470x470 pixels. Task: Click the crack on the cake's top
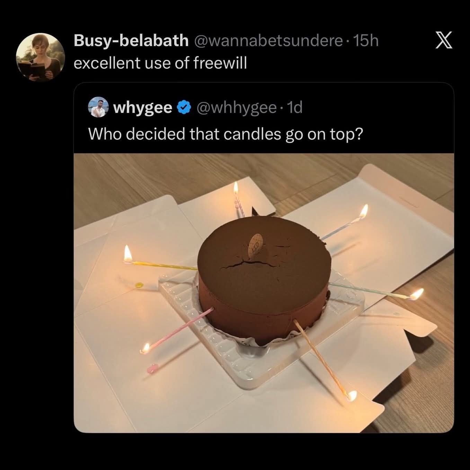coord(242,265)
